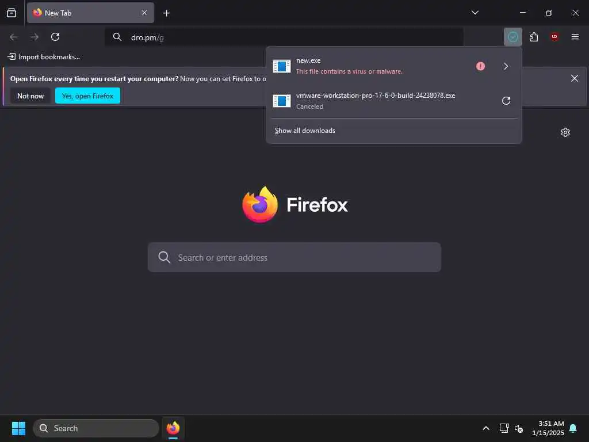
Task: Open the muted volume tray icon
Action: tap(519, 428)
